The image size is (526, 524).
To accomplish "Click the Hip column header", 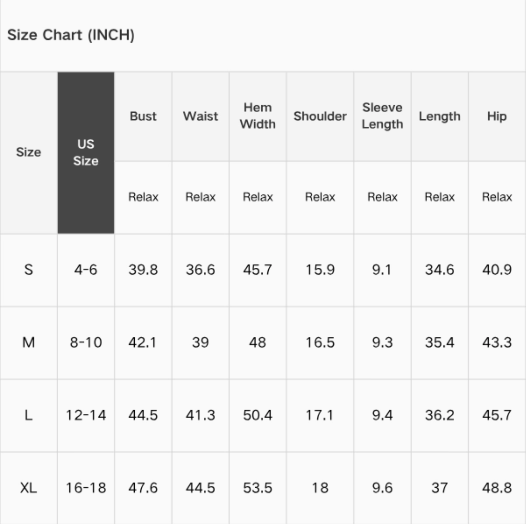I will pos(497,116).
